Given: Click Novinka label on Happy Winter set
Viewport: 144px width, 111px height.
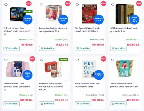Looking at the screenshot, I should click(x=63, y=60).
